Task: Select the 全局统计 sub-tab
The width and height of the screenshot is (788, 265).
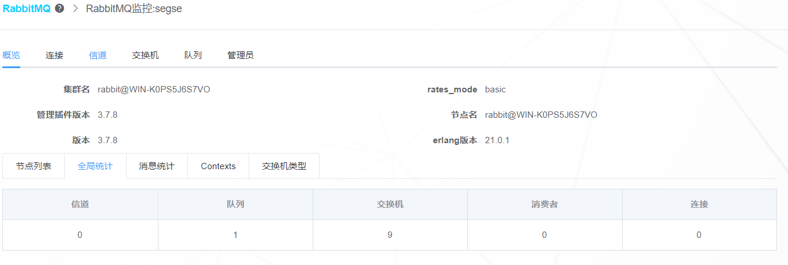Action: pos(95,166)
